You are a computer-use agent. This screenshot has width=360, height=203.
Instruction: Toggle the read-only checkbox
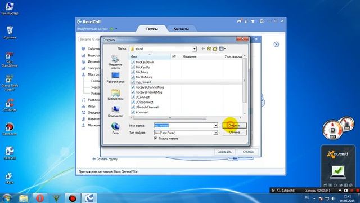[x=155, y=138]
